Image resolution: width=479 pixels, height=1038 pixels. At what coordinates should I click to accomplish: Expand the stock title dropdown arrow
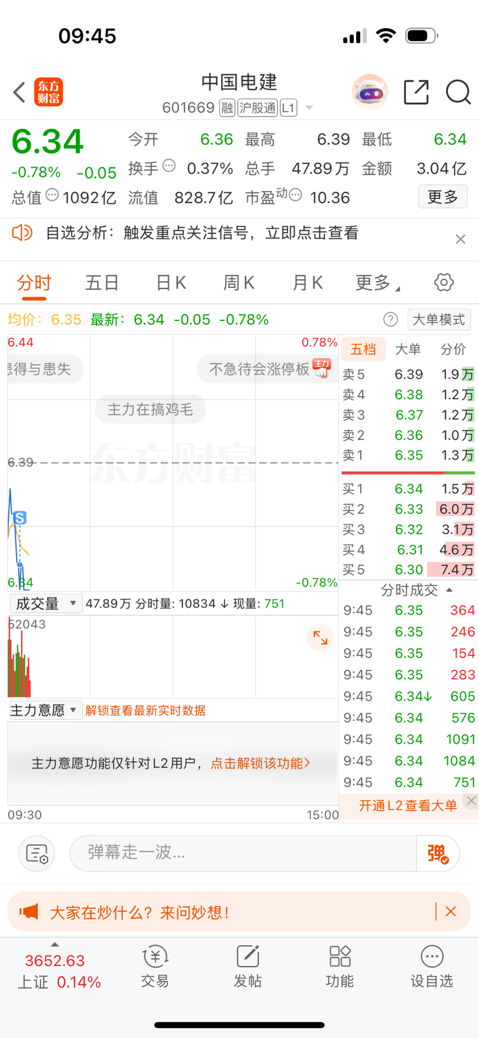pyautogui.click(x=309, y=108)
